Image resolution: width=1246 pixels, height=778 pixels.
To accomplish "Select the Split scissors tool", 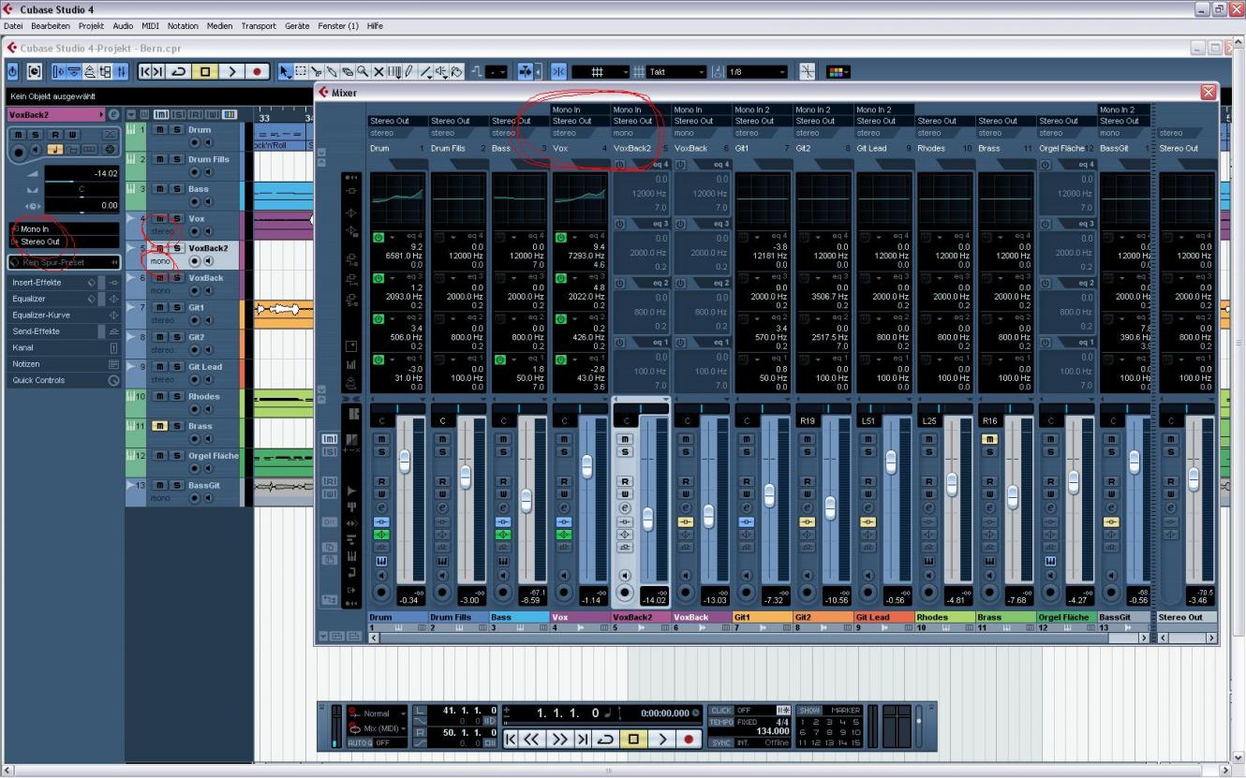I will coord(316,72).
